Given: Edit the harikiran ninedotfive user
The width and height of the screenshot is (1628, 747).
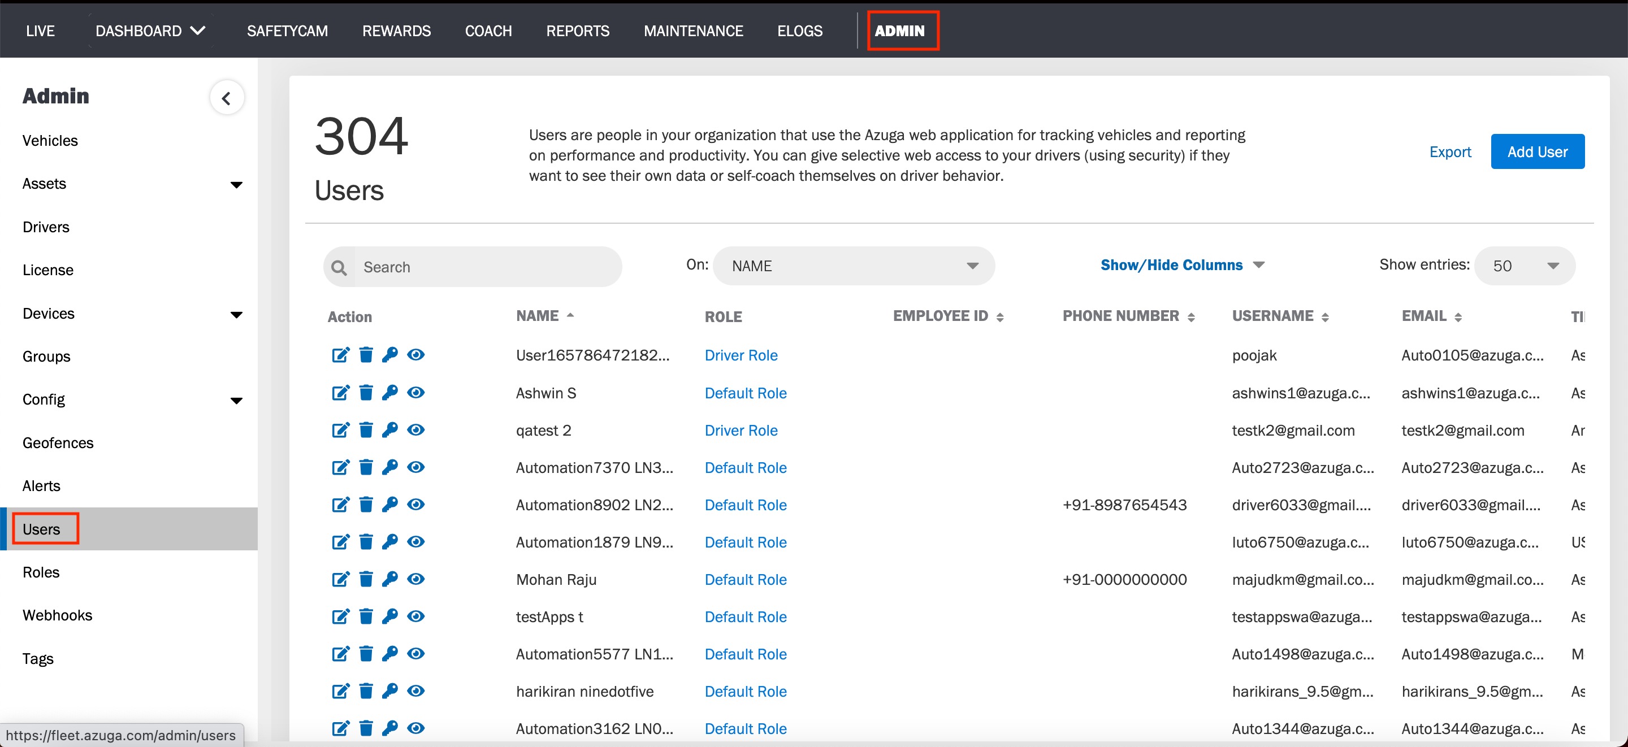Looking at the screenshot, I should pyautogui.click(x=341, y=690).
